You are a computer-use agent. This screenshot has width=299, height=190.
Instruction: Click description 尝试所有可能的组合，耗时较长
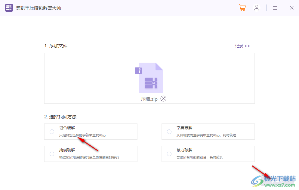[200, 157]
